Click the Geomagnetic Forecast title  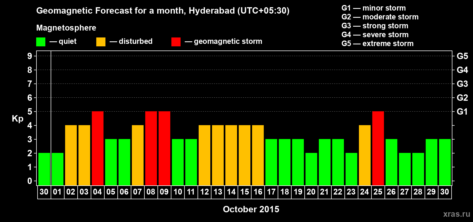pos(163,11)
